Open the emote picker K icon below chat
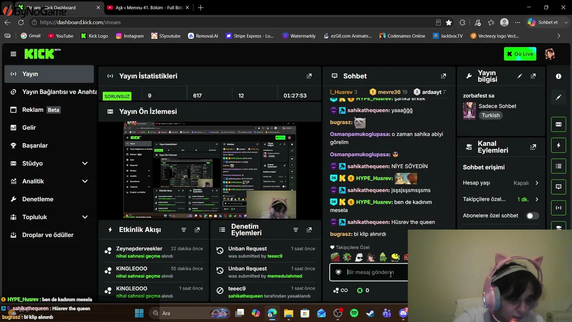Screen dimensions: 572x322 coord(360,290)
